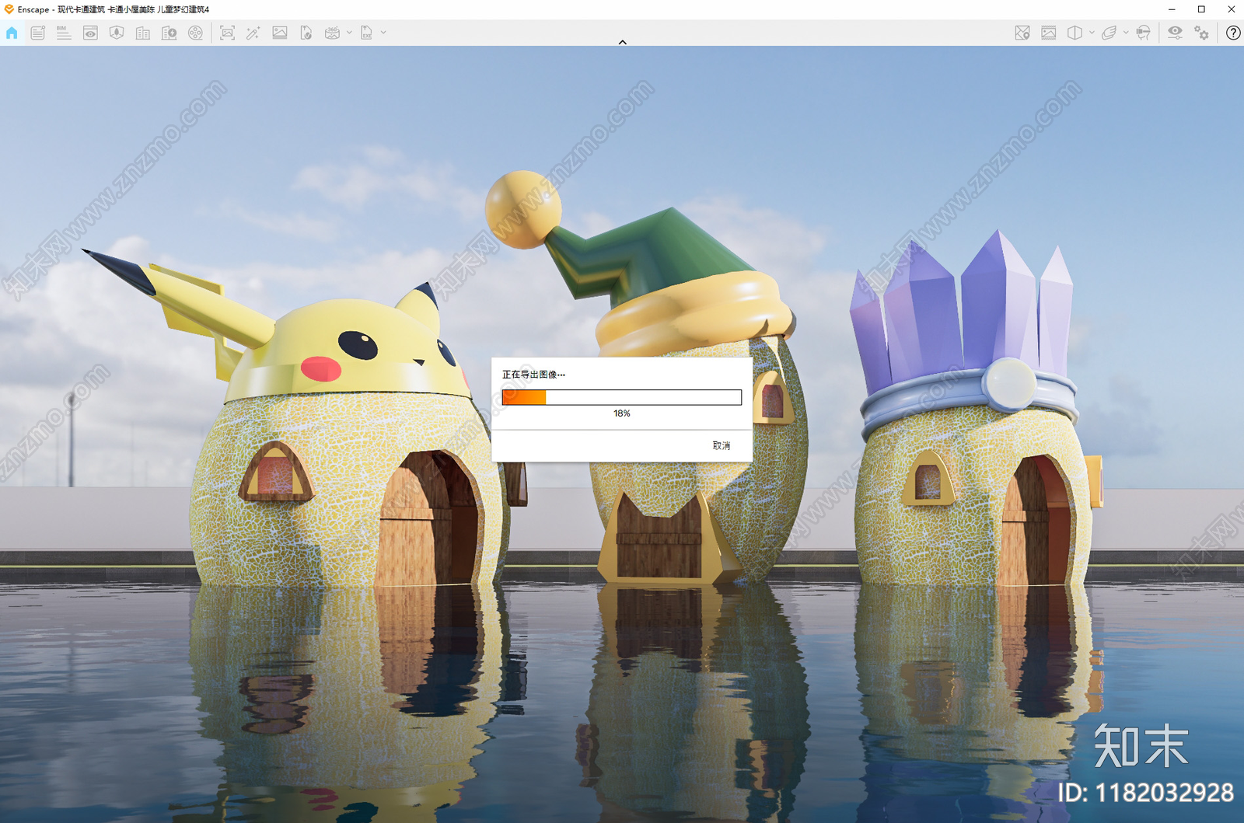
Task: Open the buildings site context icon
Action: pyautogui.click(x=143, y=33)
